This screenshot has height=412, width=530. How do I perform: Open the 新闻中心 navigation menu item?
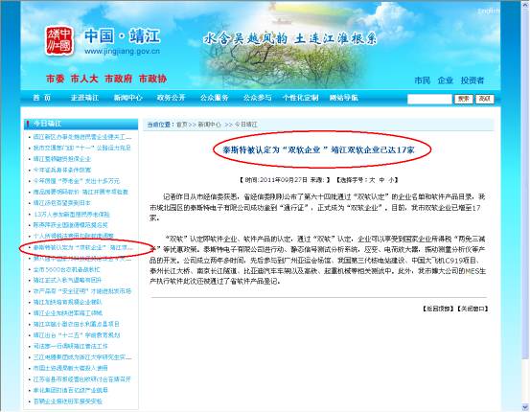pyautogui.click(x=128, y=98)
